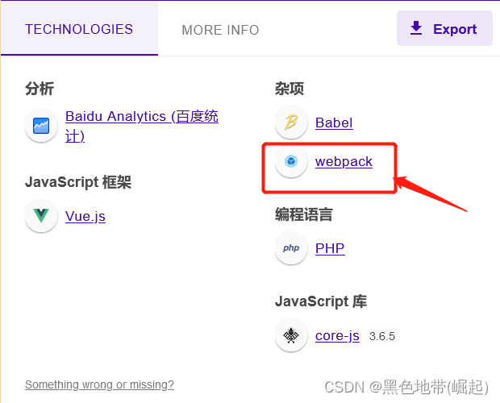Open 'Something wrong or missing?' link
500x403 pixels.
click(x=99, y=384)
